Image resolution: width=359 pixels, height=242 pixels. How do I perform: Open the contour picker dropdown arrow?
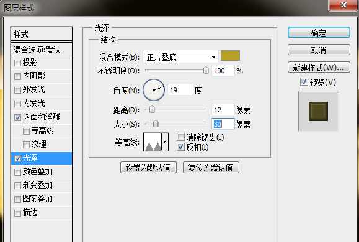pyautogui.click(x=165, y=142)
